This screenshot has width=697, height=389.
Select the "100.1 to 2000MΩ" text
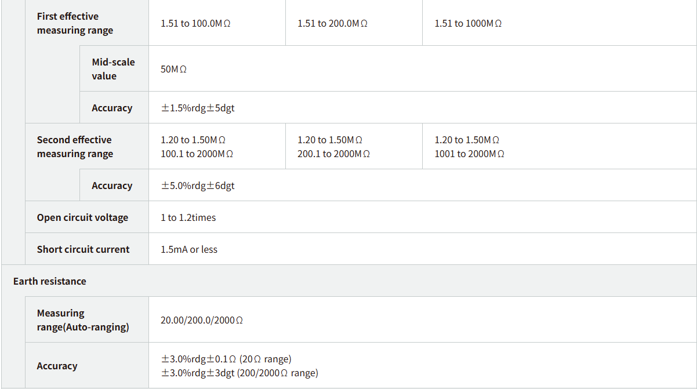pos(197,154)
